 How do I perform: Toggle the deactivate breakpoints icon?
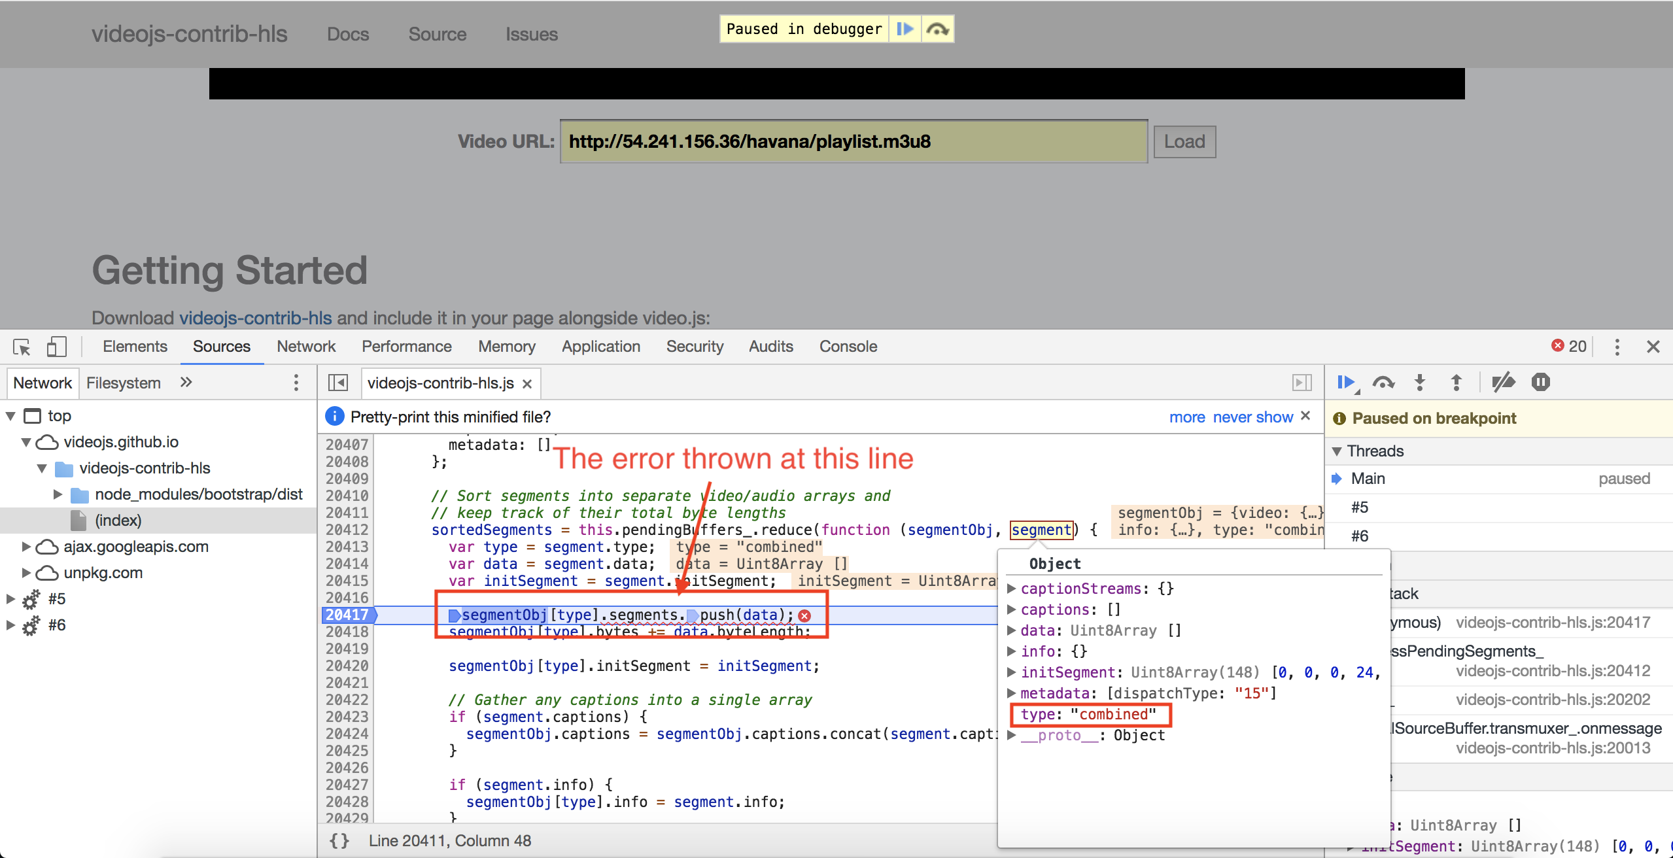(x=1503, y=383)
